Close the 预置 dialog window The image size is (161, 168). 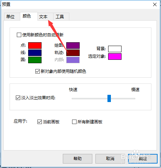(155, 4)
